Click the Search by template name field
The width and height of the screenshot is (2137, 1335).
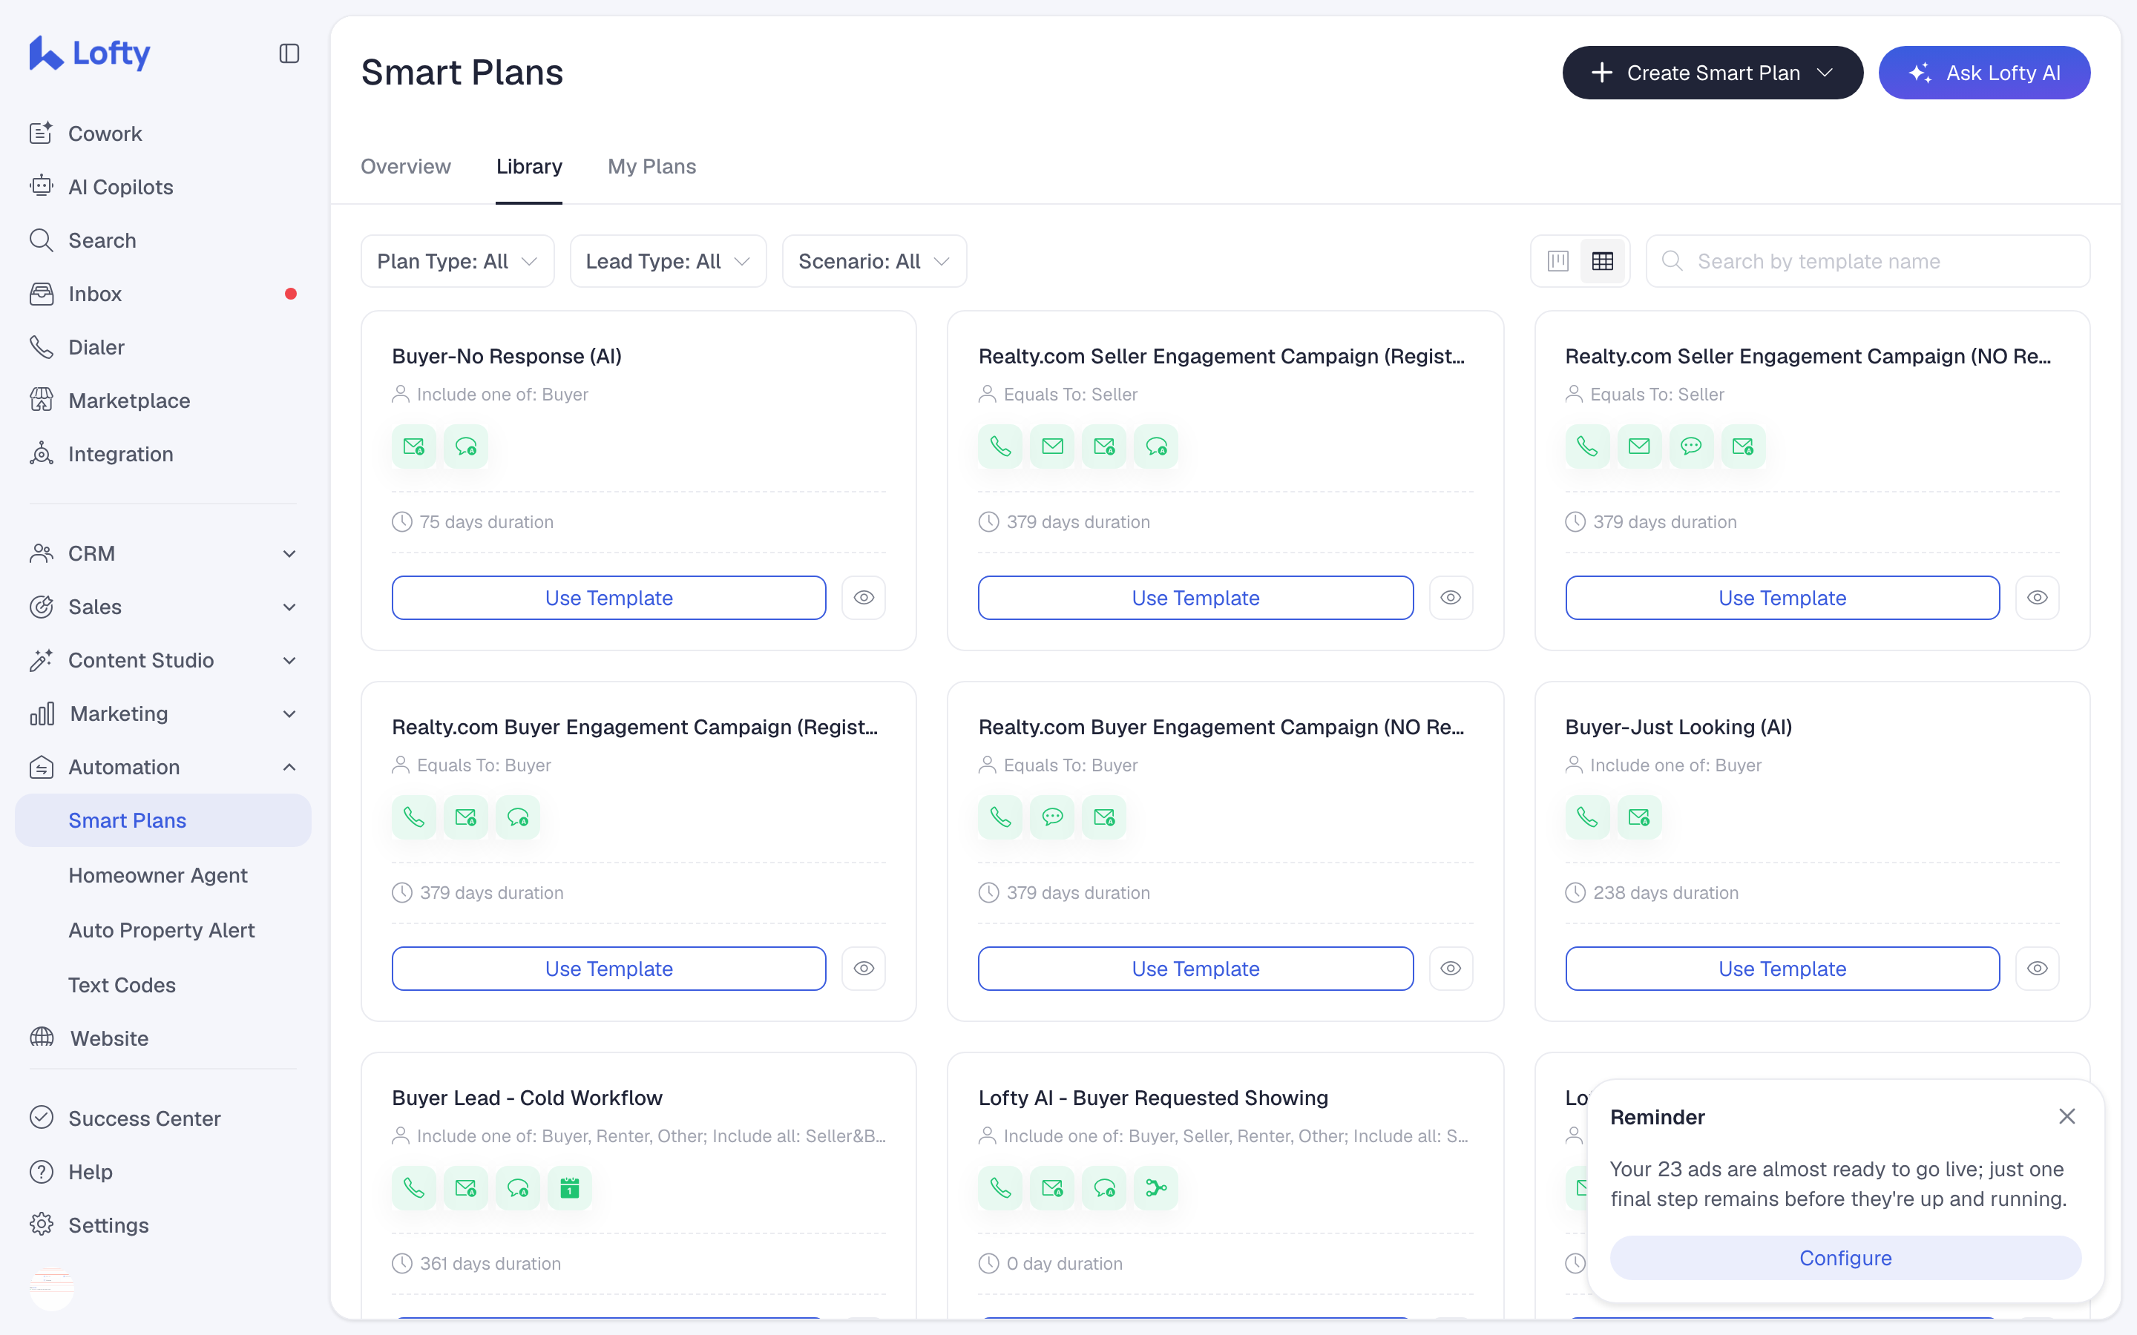point(1868,261)
